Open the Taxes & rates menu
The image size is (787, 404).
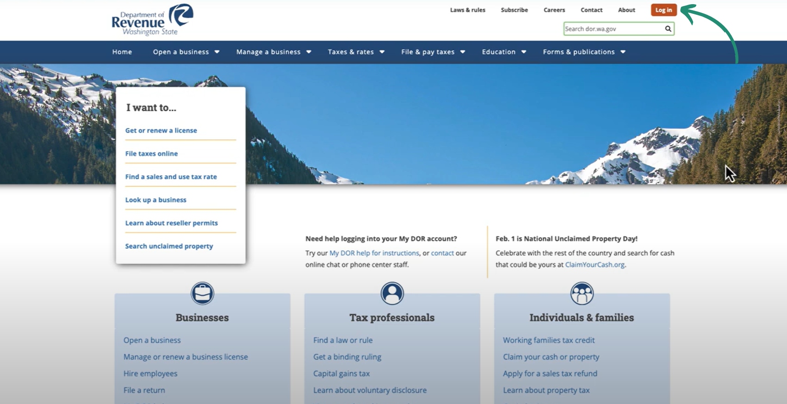pos(351,52)
